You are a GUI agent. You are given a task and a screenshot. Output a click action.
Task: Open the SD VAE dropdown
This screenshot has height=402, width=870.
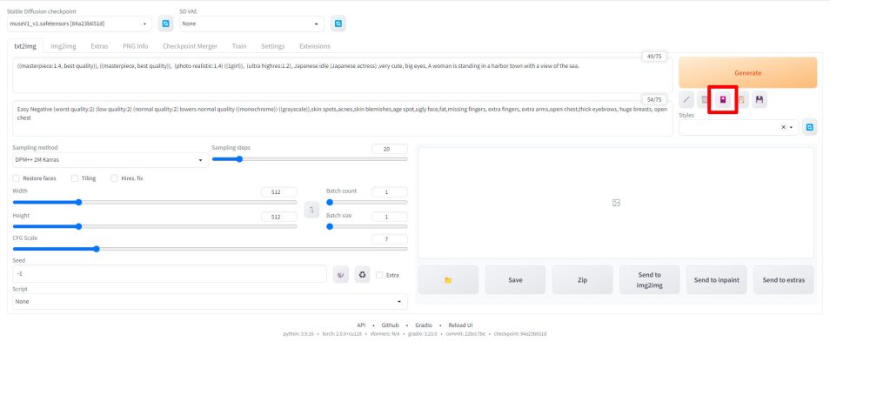coord(251,23)
